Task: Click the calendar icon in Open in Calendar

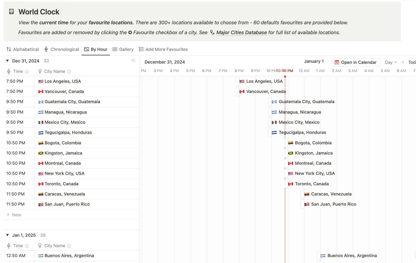Action: click(337, 62)
